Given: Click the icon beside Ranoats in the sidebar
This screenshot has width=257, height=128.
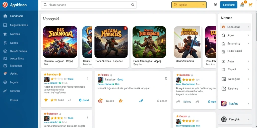Looking at the screenshot, I should click(x=5, y=91).
